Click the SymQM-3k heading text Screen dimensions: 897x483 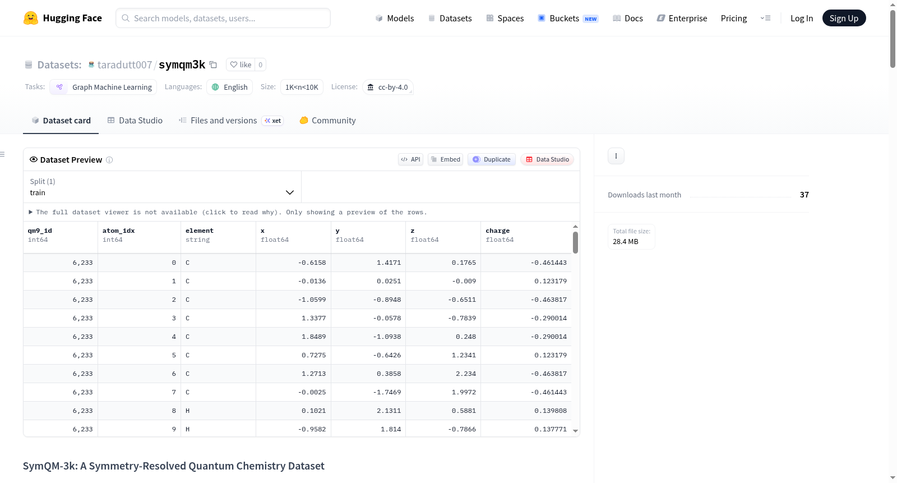[x=174, y=466]
